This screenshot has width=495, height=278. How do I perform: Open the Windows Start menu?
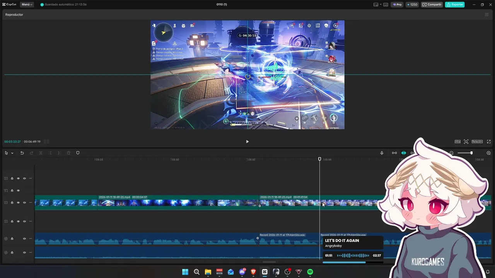coord(185,272)
